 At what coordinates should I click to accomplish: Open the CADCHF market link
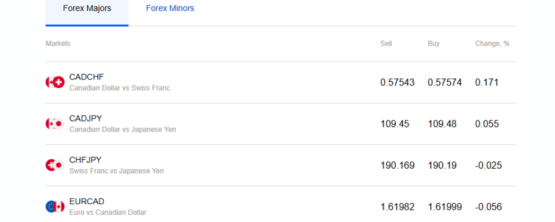(x=87, y=77)
